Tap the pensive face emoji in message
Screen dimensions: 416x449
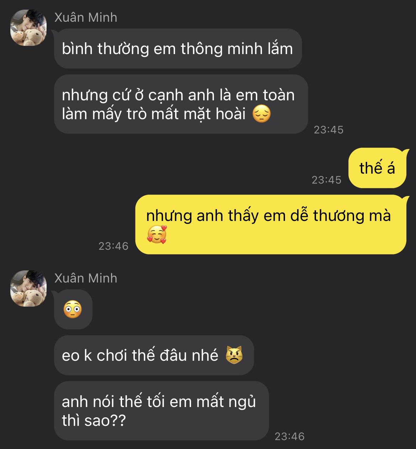tap(262, 114)
